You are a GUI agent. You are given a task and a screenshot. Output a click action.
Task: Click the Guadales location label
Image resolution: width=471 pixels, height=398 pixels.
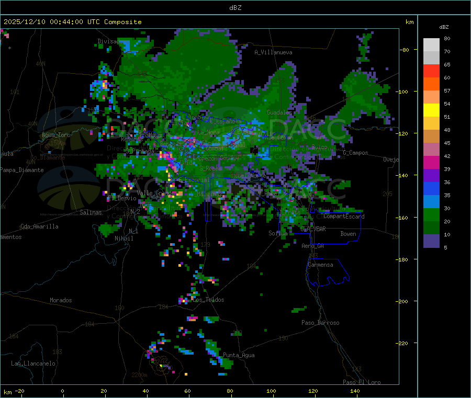coord(279,112)
